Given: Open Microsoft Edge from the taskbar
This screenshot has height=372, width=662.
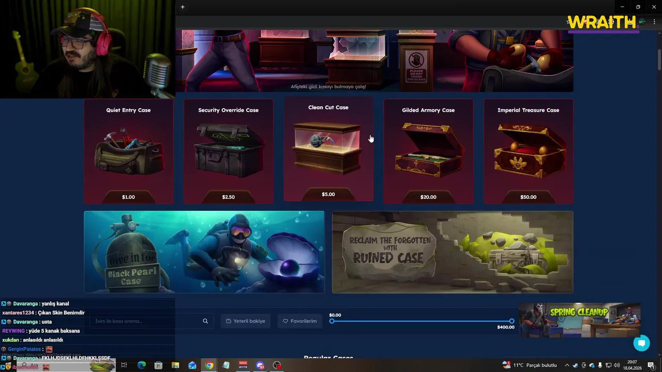Looking at the screenshot, I should pyautogui.click(x=141, y=365).
